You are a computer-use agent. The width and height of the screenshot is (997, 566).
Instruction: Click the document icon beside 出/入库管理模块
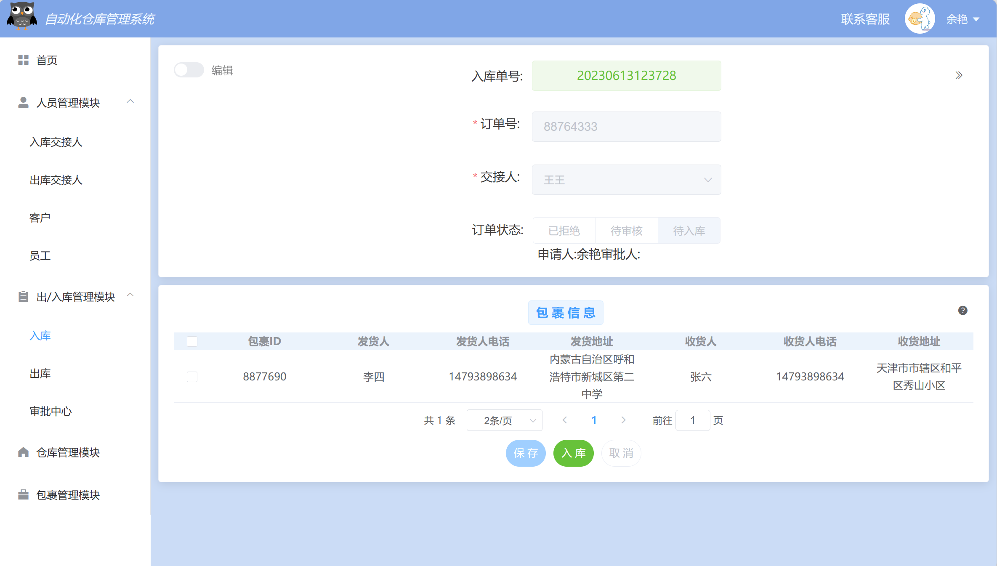point(23,297)
